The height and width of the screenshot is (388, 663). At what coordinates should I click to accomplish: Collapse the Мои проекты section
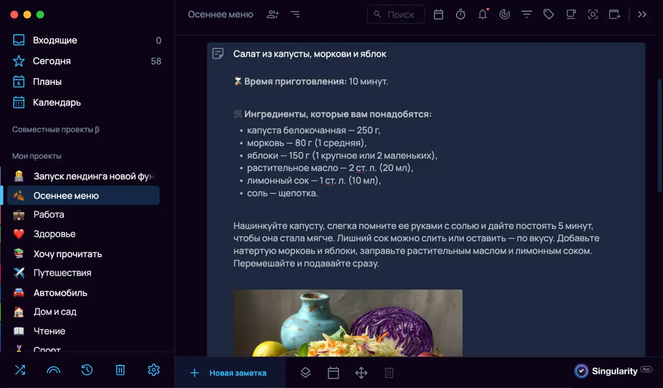(37, 156)
